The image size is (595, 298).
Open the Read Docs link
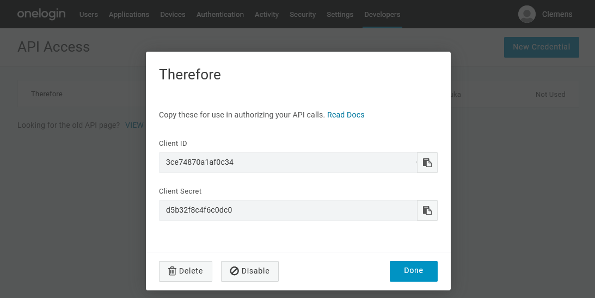pyautogui.click(x=346, y=115)
